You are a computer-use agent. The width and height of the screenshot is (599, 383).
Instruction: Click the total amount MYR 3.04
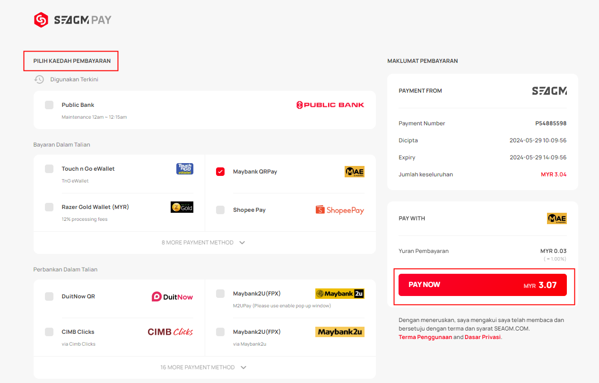tap(554, 174)
